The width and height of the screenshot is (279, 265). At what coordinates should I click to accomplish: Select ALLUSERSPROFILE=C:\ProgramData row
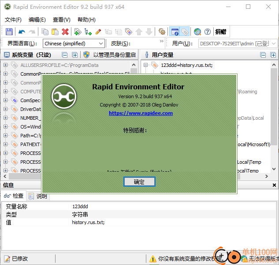pos(59,65)
